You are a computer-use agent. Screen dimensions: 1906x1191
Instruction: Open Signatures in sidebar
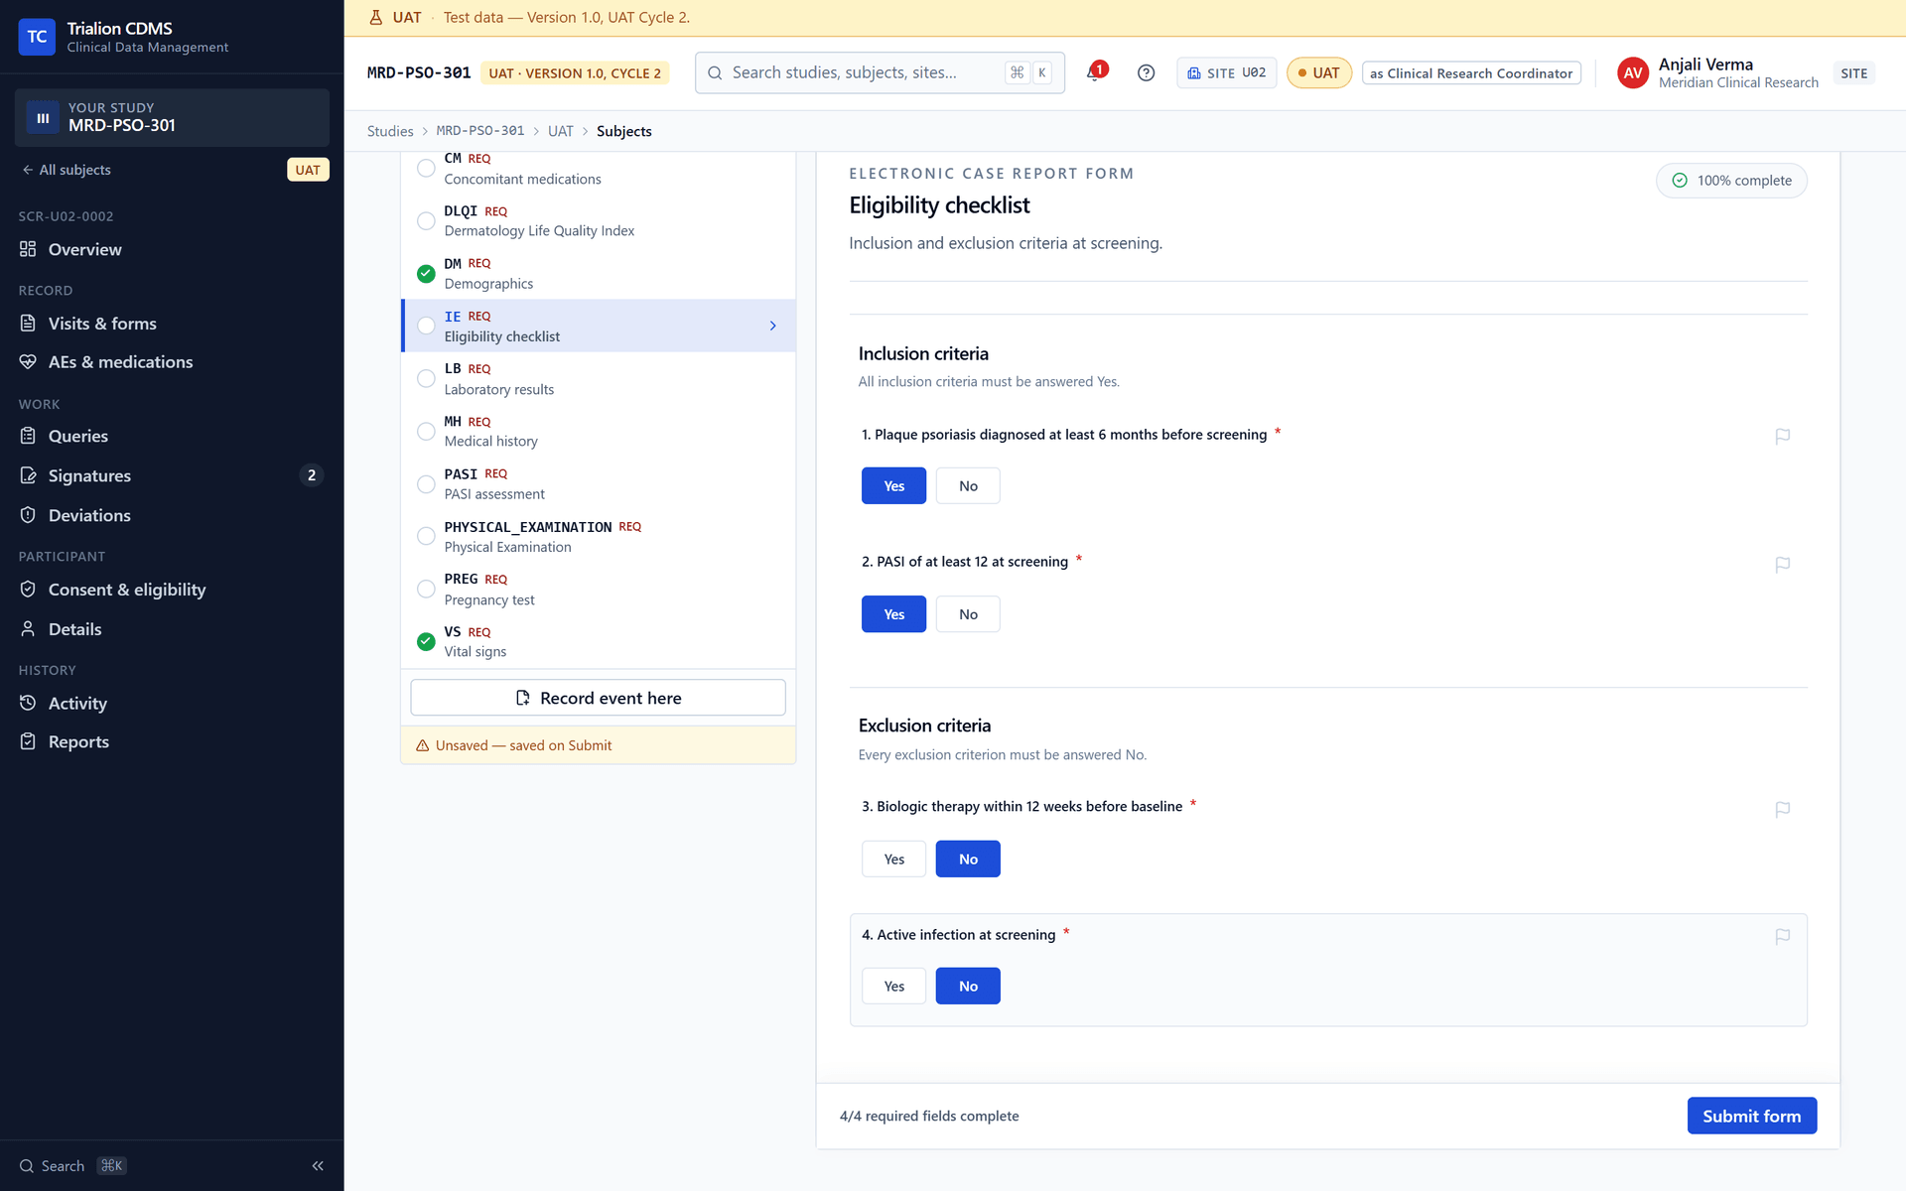(172, 475)
